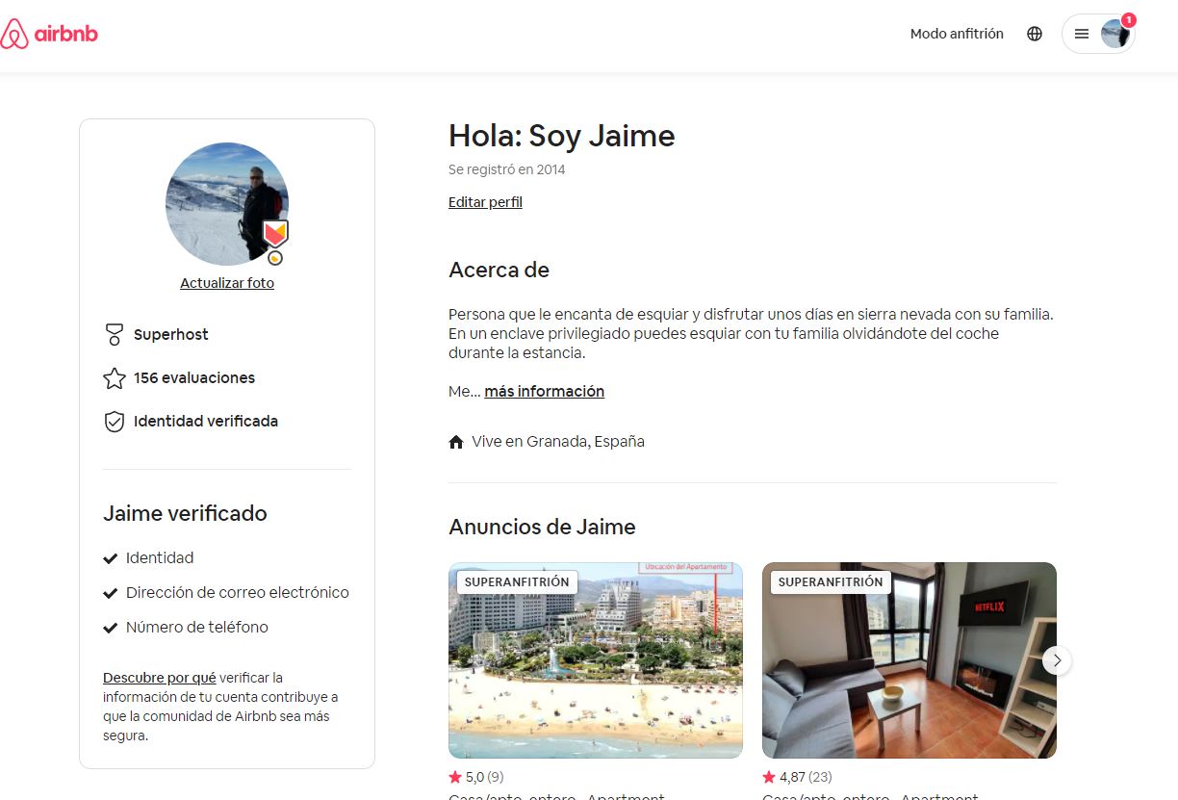The image size is (1178, 800).
Task: Click the Airbnb logo in header
Action: (50, 35)
